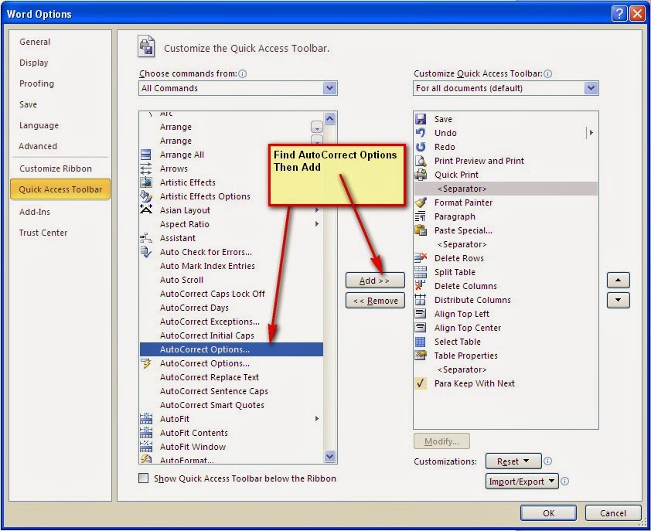Open the Import/Export dropdown button
The width and height of the screenshot is (651, 531).
tap(522, 482)
